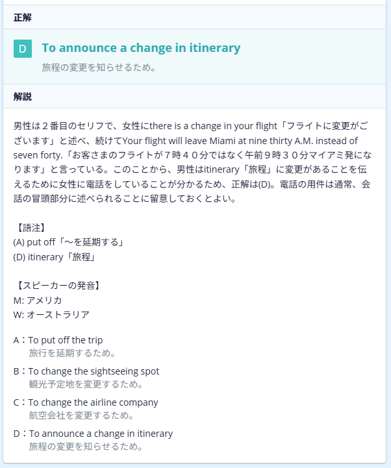Click the "(A) put off" vocabulary note

coord(68,242)
